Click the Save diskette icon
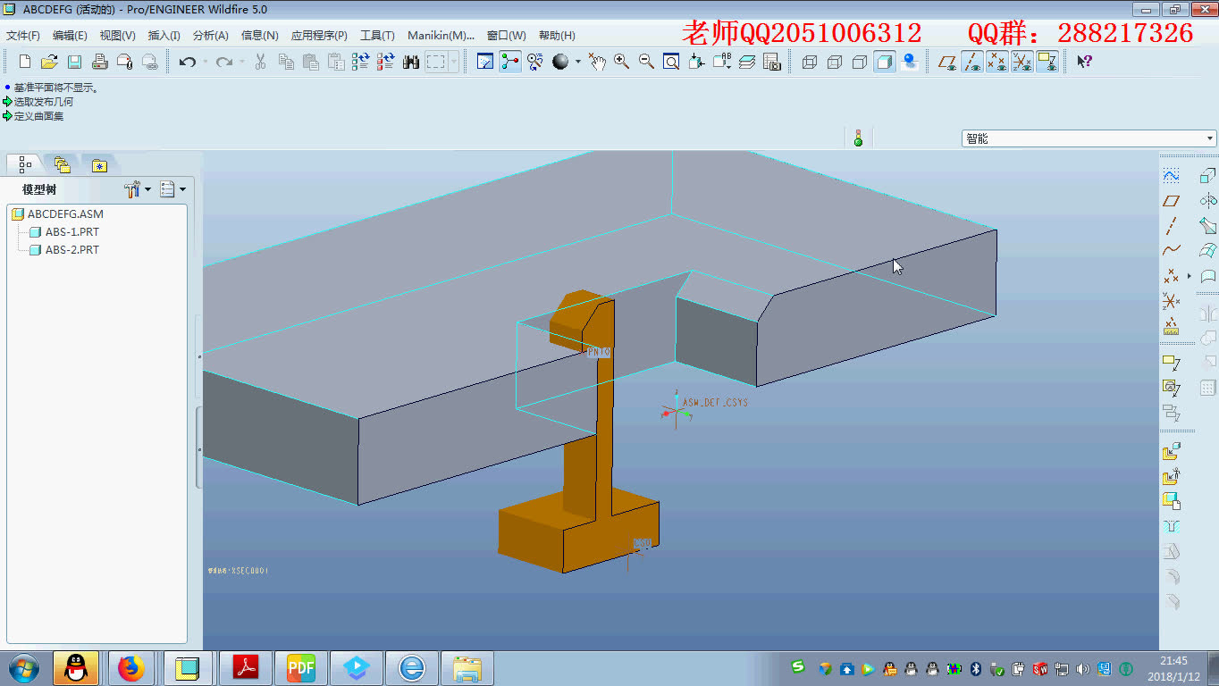The image size is (1219, 686). [75, 62]
